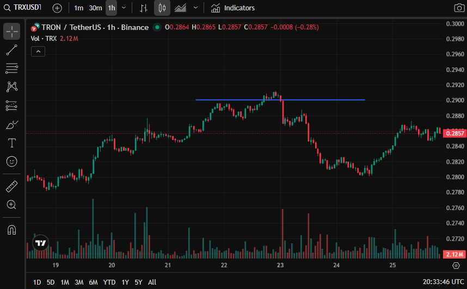The image size is (467, 289).
Task: Click the 0.3000 price axis value
Action: point(455,24)
